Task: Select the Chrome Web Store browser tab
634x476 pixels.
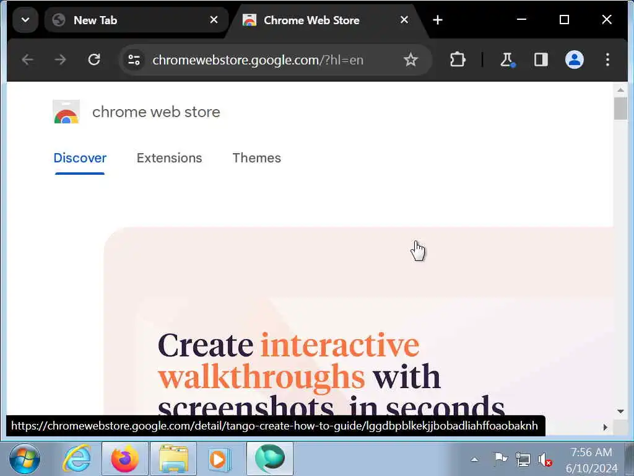Action: (x=326, y=20)
